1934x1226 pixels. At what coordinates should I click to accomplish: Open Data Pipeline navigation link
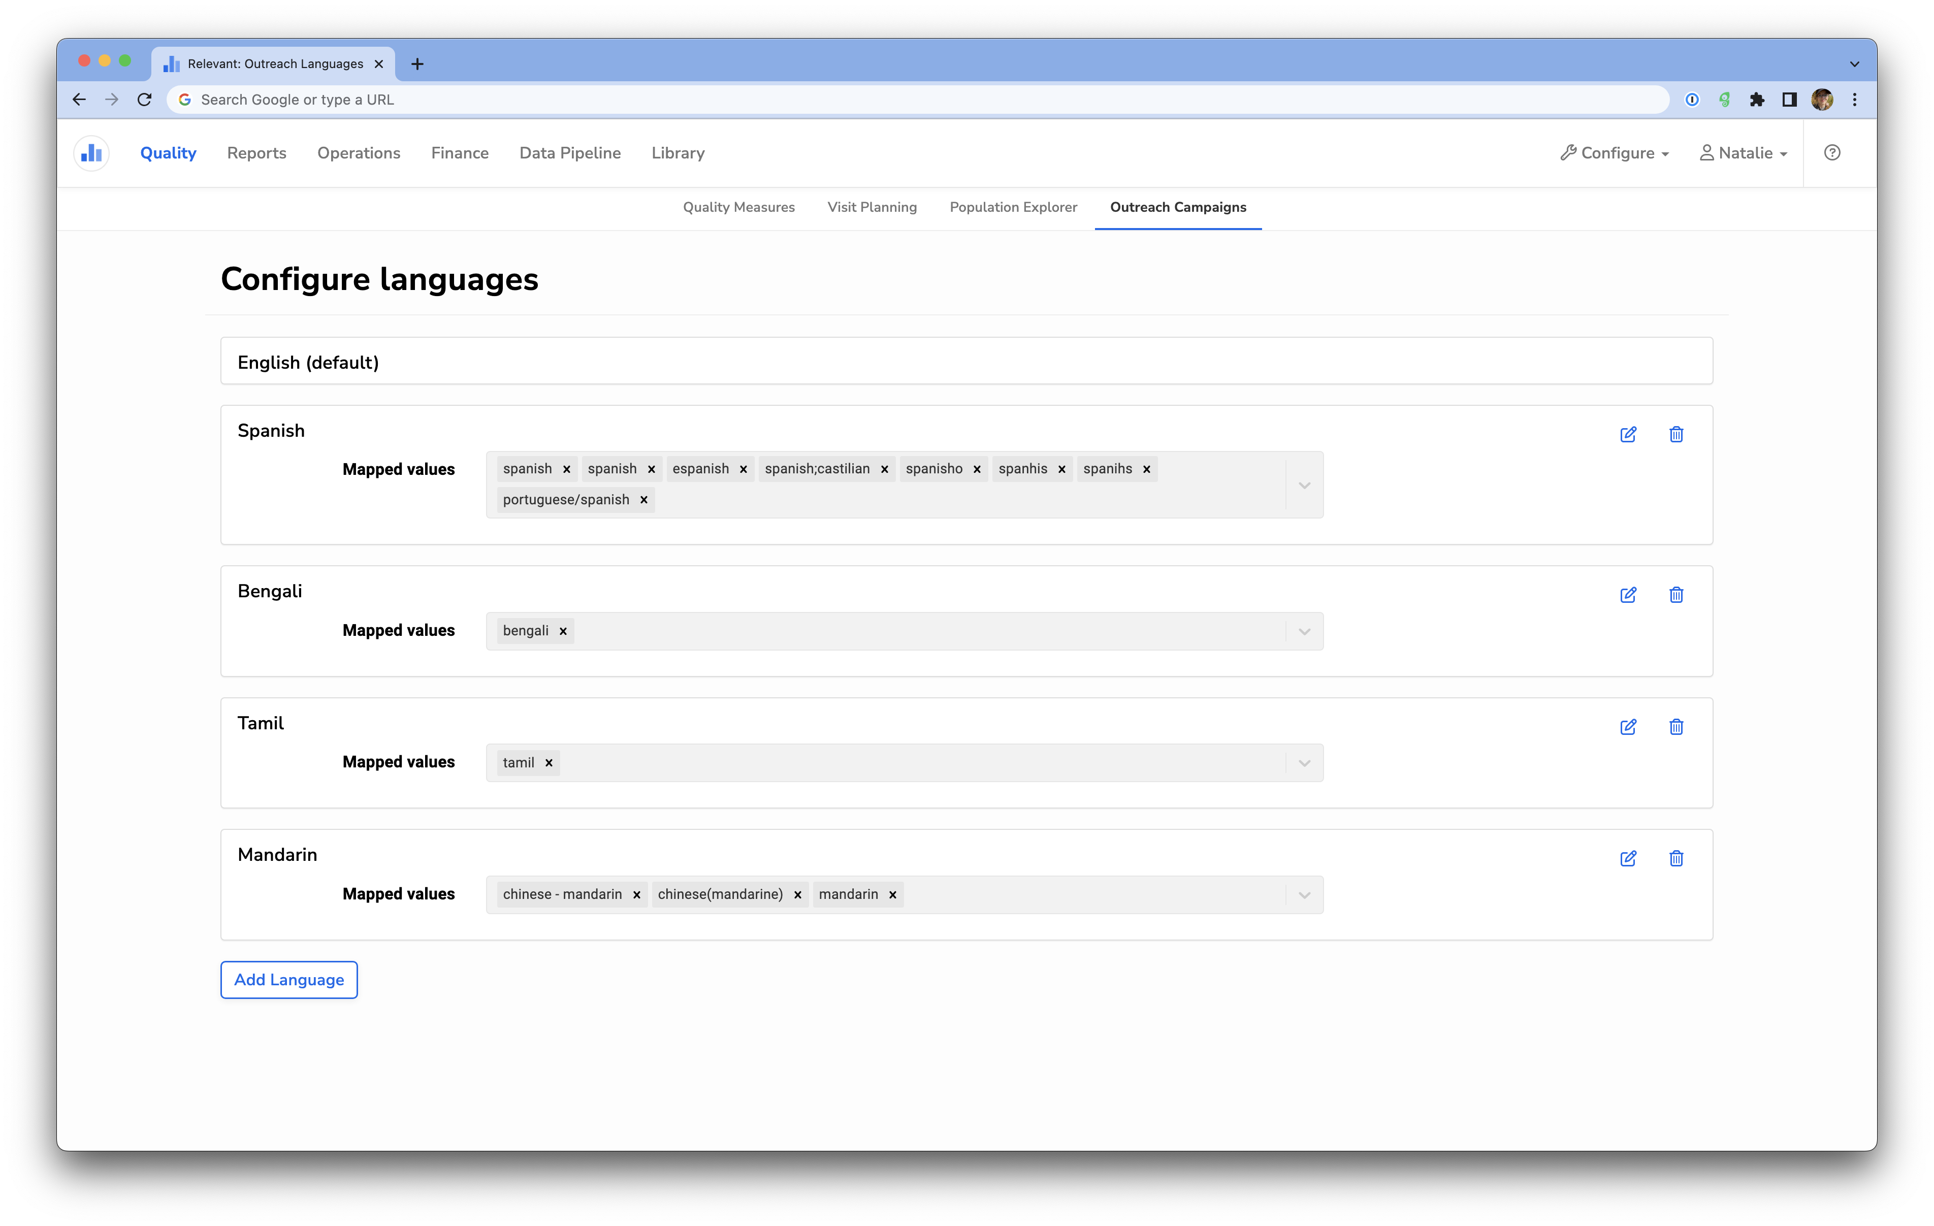click(569, 153)
